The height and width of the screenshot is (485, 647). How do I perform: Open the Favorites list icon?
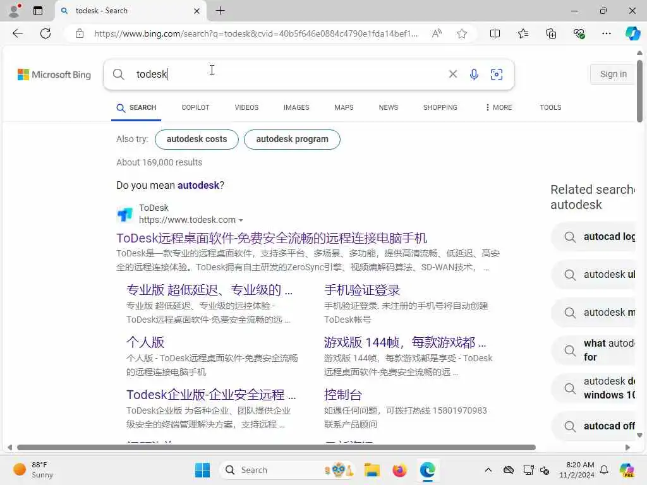pyautogui.click(x=523, y=33)
